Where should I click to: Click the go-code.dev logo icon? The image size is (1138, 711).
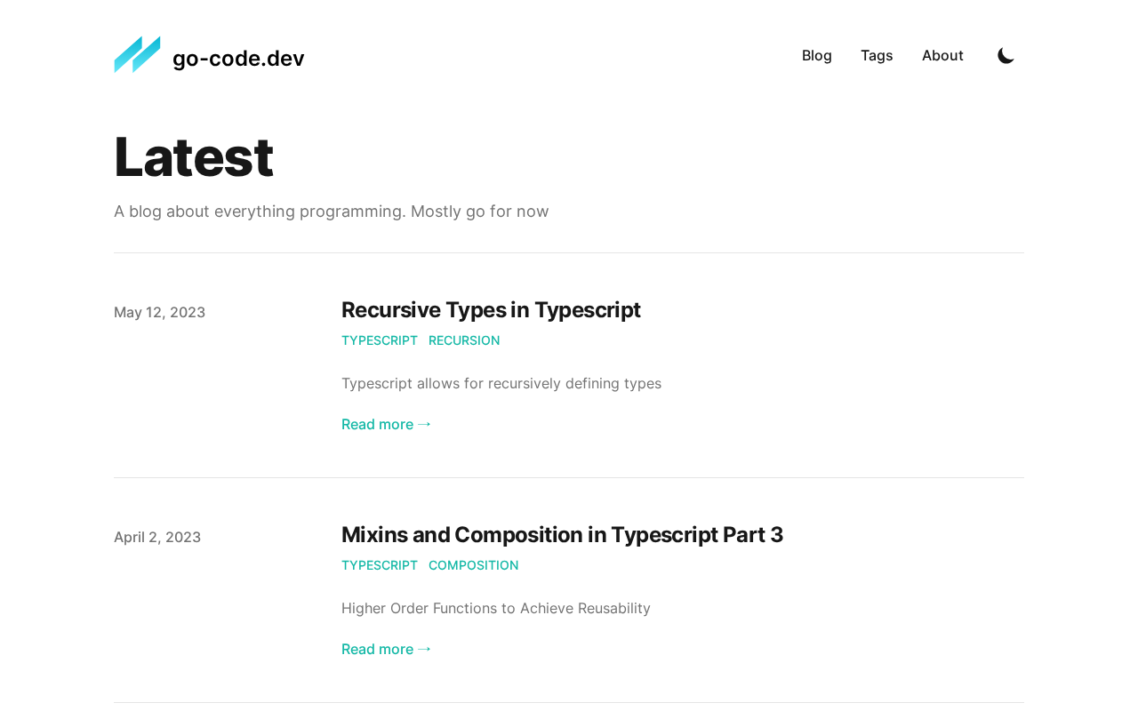(x=137, y=55)
